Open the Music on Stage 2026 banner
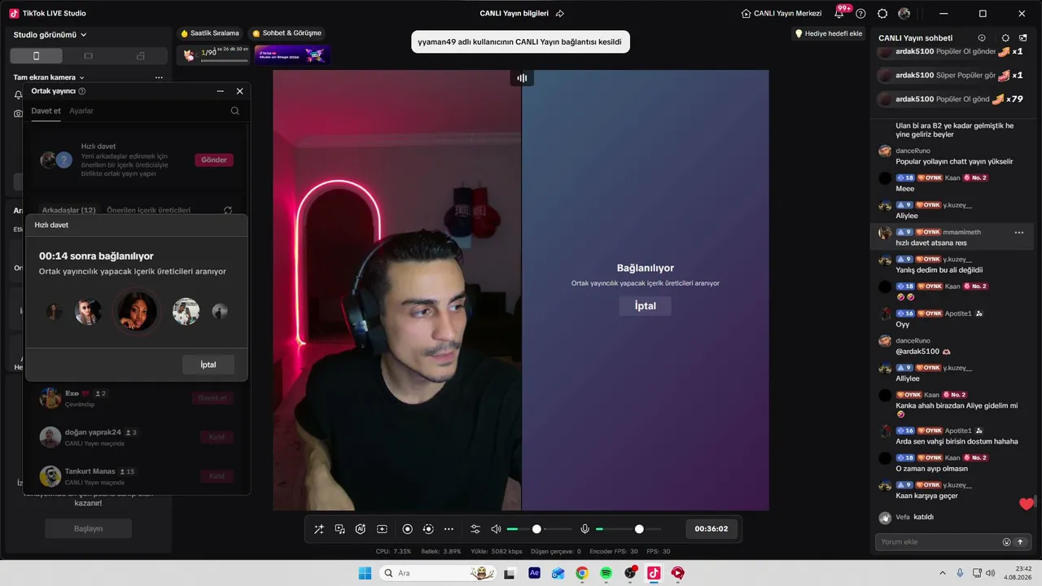 292,55
